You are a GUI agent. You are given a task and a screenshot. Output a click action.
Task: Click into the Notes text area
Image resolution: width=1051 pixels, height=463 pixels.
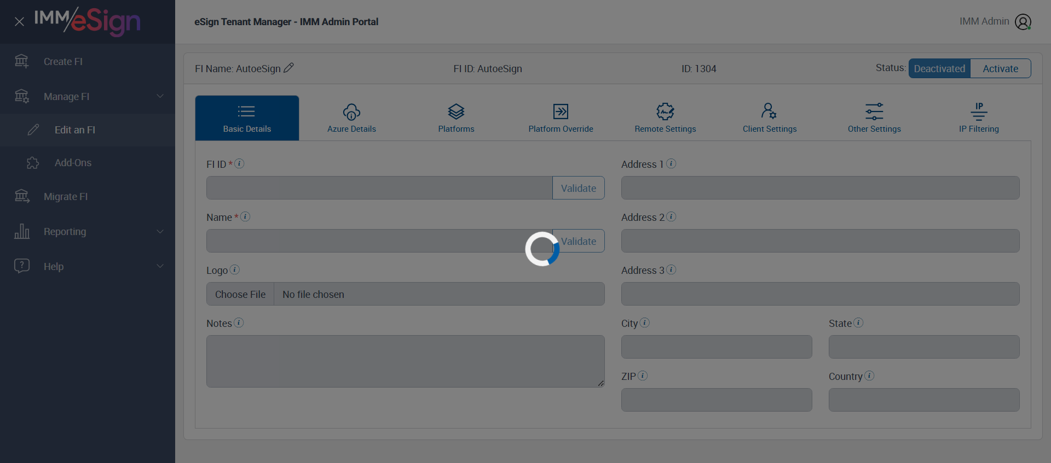(406, 361)
